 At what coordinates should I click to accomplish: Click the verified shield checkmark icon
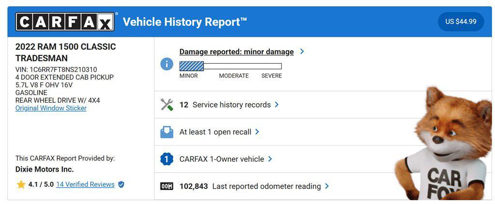[x=121, y=184]
